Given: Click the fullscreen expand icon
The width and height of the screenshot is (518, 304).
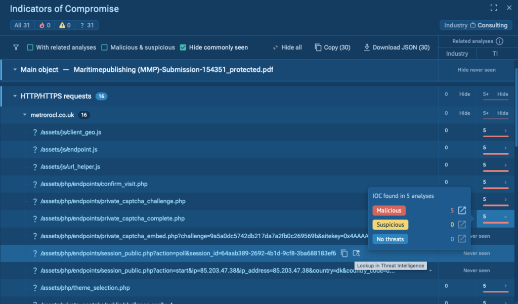Looking at the screenshot, I should pyautogui.click(x=494, y=8).
